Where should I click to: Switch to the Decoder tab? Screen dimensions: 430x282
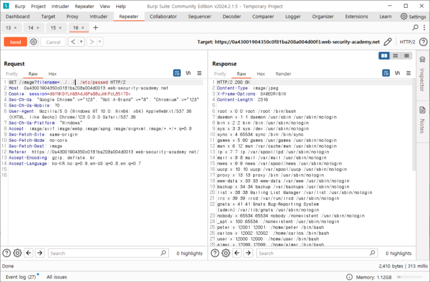coord(232,17)
